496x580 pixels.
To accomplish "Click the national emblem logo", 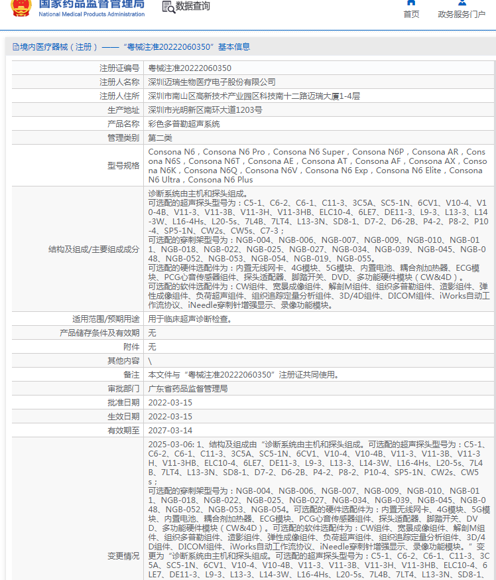I will coord(21,7).
